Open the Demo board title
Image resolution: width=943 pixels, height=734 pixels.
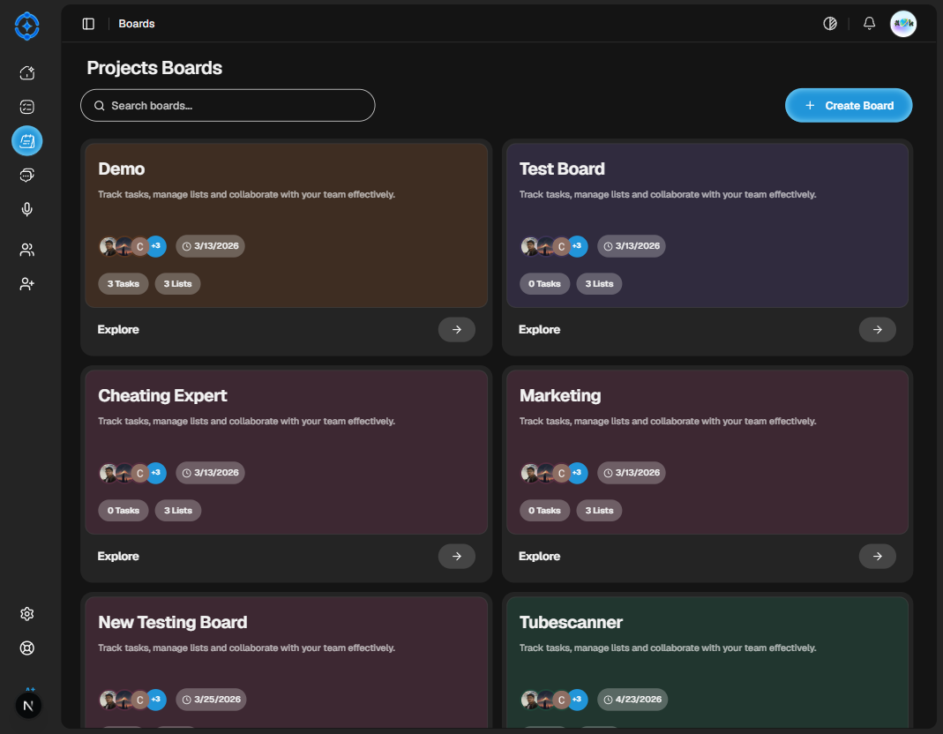[122, 169]
